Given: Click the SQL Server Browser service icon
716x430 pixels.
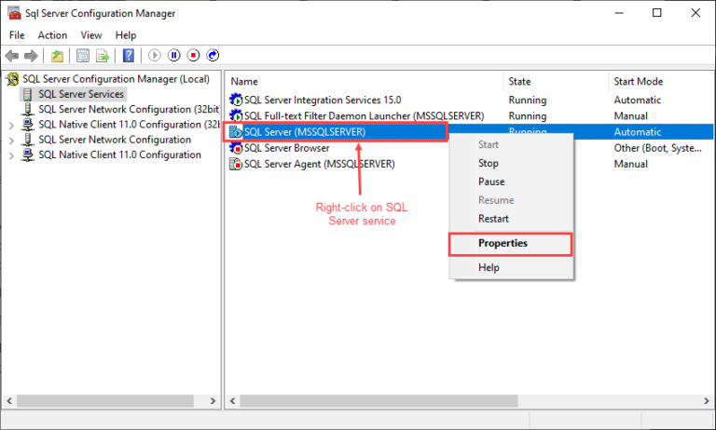Looking at the screenshot, I should click(x=236, y=148).
